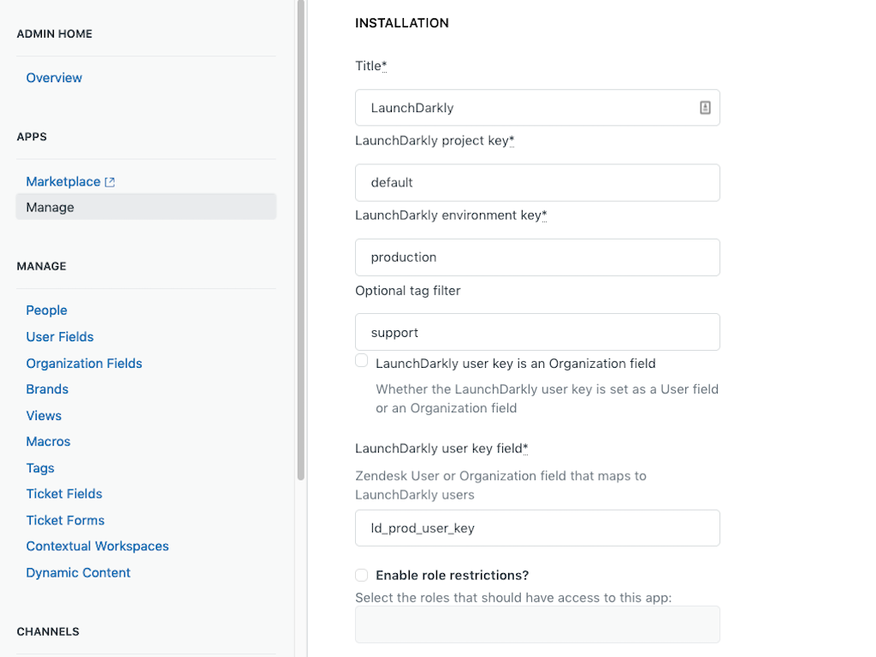
Task: Open 'User Fields' page
Action: click(x=59, y=336)
